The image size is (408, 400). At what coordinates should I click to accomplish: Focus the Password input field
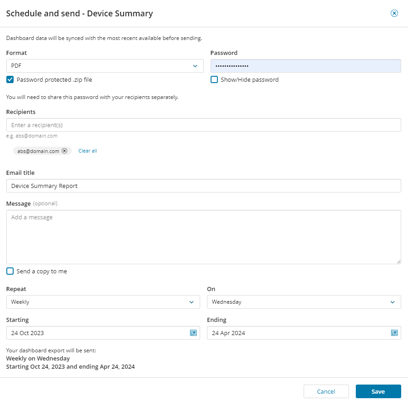click(305, 66)
